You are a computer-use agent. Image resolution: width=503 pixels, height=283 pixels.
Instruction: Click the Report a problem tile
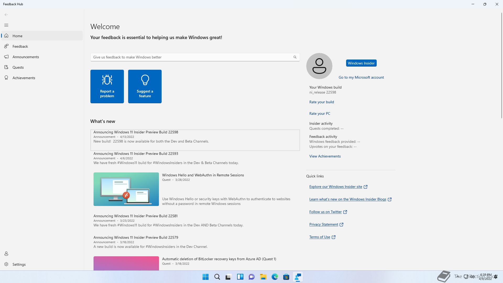pos(107,86)
